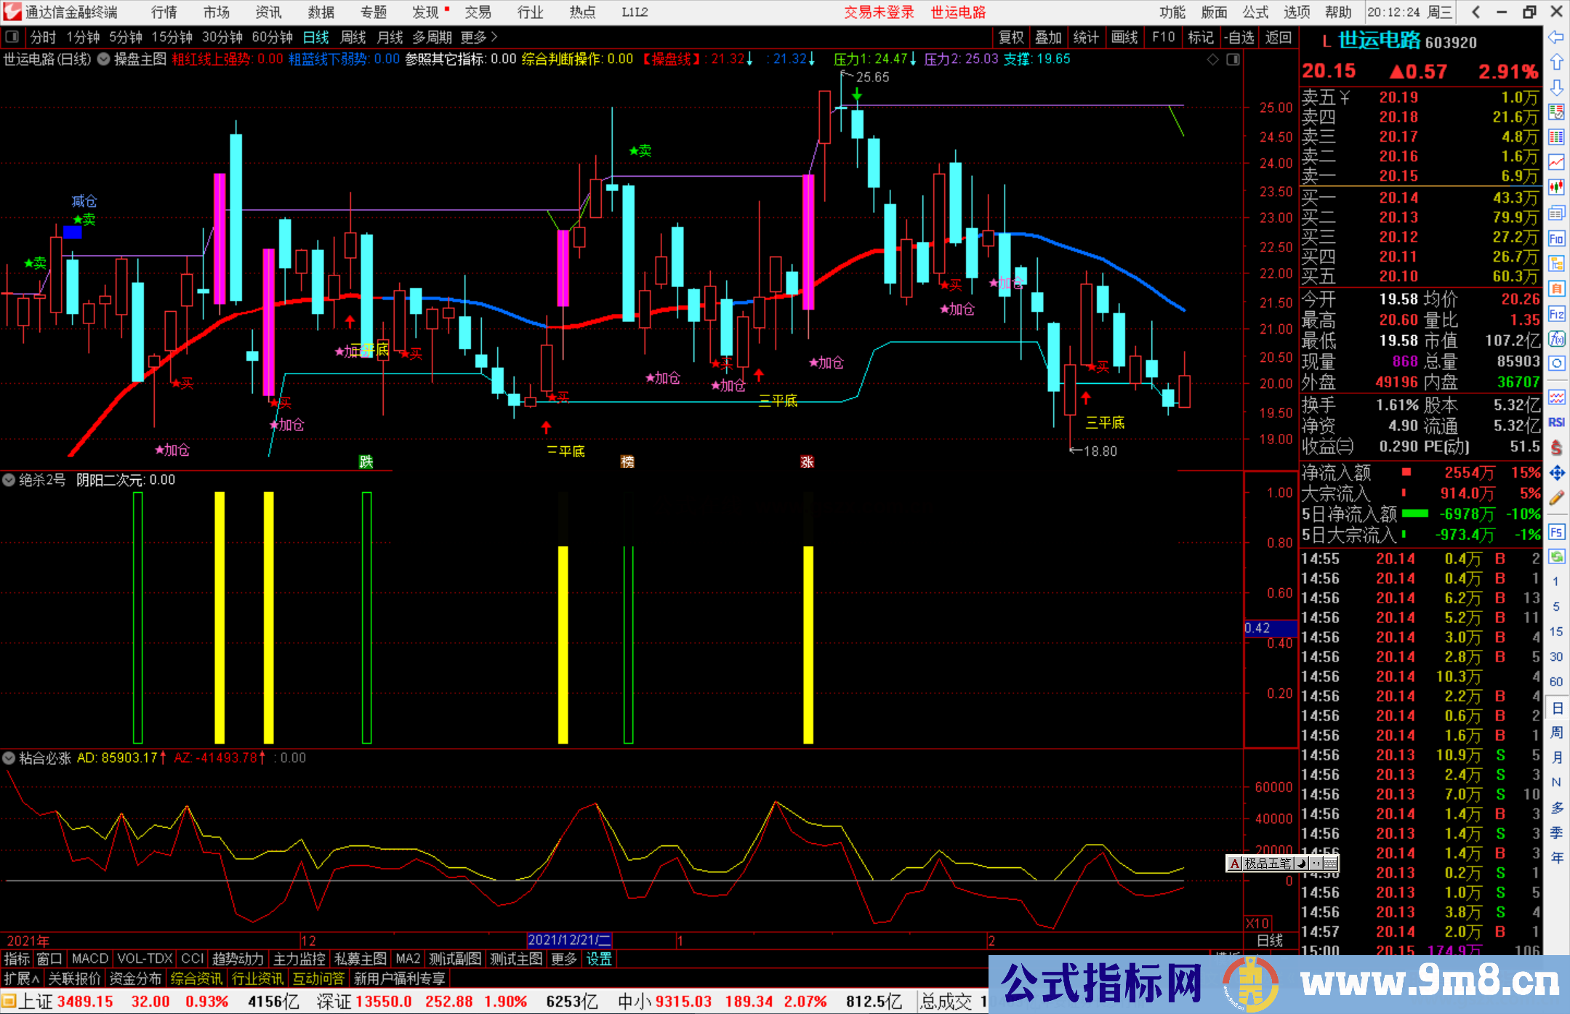The width and height of the screenshot is (1570, 1014).
Task: Click the blue 减仓 marker square on chart
Action: point(73,232)
